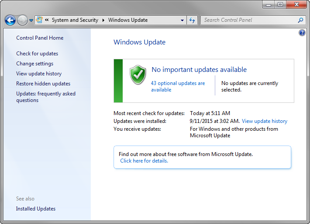This screenshot has width=310, height=224.
Task: Expand the double-chevron breadcrumb overflow
Action: [47, 20]
